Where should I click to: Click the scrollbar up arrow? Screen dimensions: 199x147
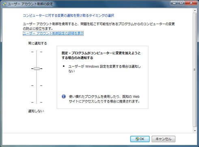(x=195, y=11)
